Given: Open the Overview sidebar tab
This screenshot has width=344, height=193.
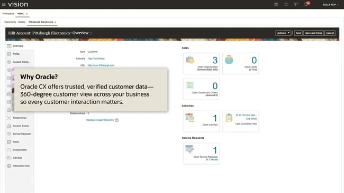Looking at the screenshot, I should [x=18, y=46].
